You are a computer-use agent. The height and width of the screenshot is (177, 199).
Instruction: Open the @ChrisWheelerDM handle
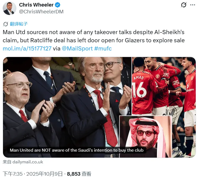(41, 12)
